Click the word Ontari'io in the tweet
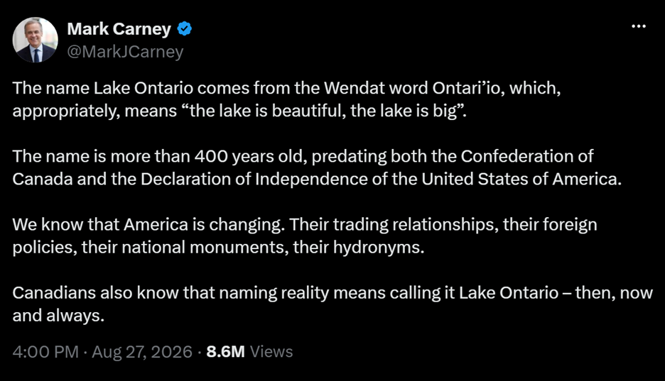 468,88
